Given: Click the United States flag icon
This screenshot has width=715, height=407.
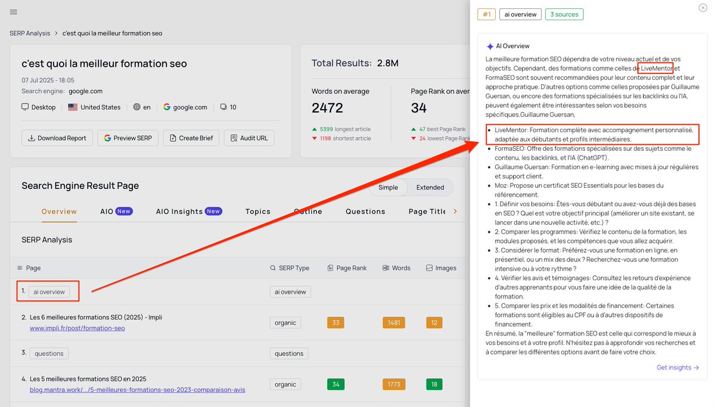Looking at the screenshot, I should 73,107.
